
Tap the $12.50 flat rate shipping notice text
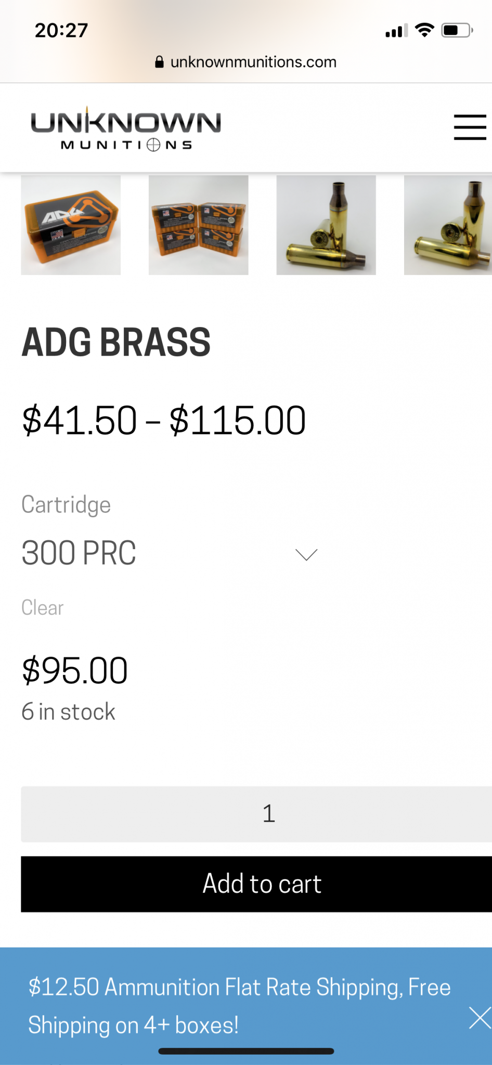click(239, 1006)
